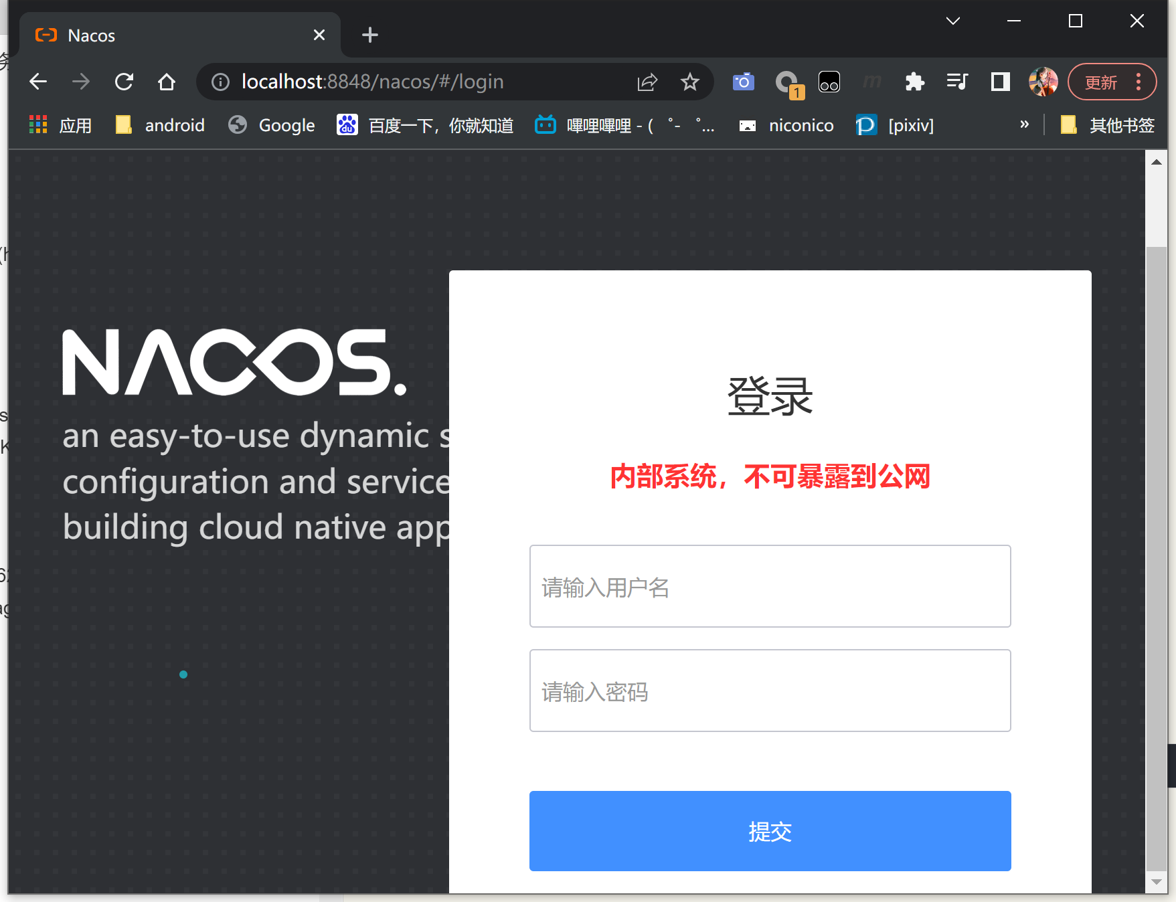The height and width of the screenshot is (902, 1176).
Task: Click the 更新 update button
Action: [x=1102, y=82]
